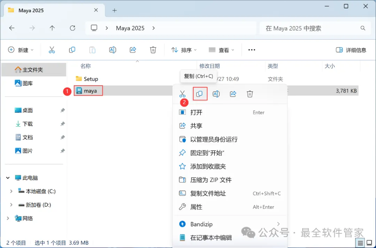The width and height of the screenshot is (376, 248).
Task: Select 主文件夹 in the sidebar
Action: [34, 70]
